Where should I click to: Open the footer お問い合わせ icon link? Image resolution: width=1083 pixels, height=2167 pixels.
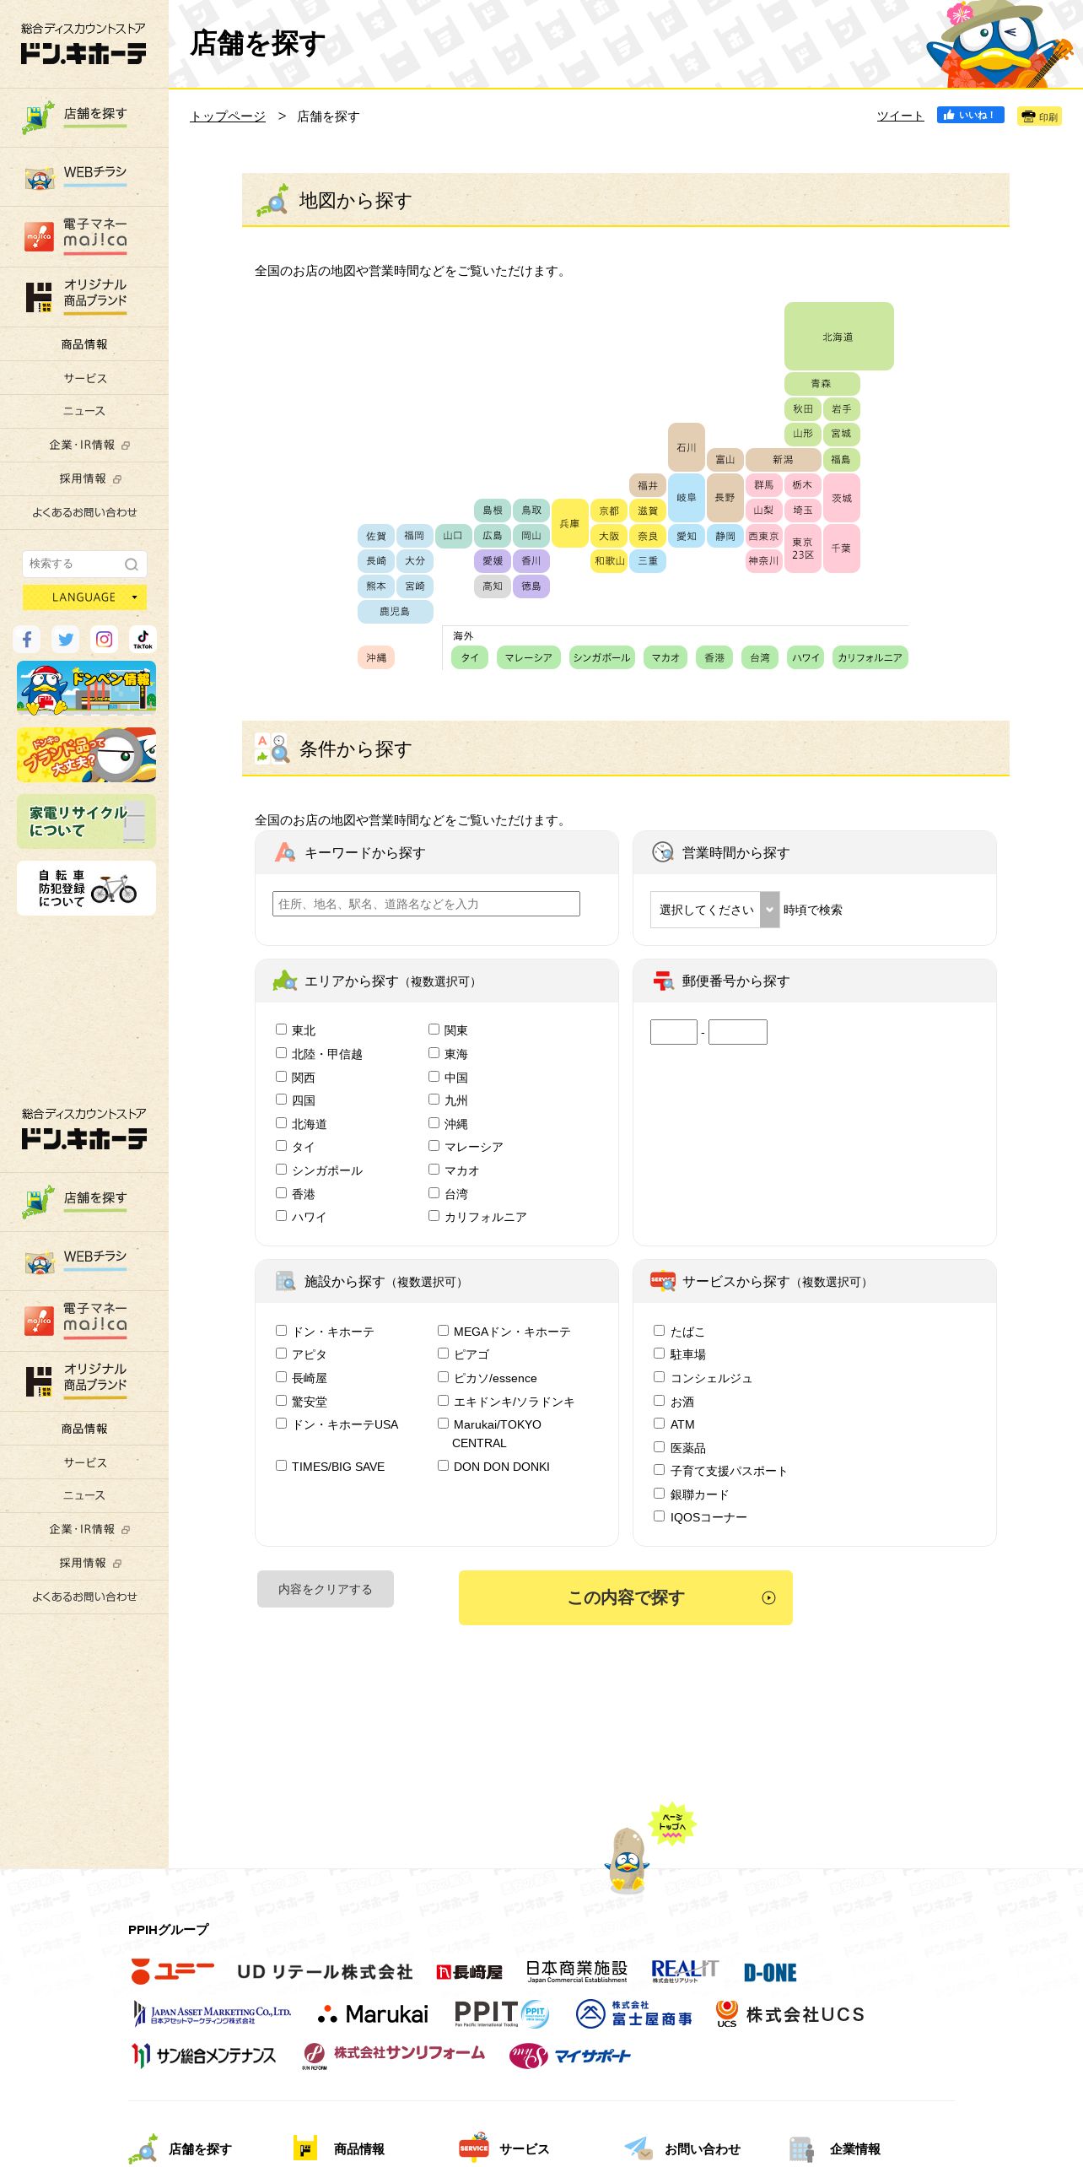click(682, 2148)
